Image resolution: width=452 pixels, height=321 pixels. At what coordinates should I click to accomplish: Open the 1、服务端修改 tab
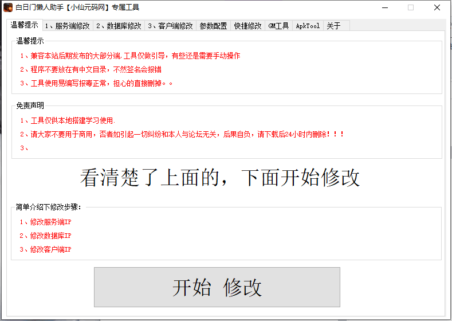68,26
